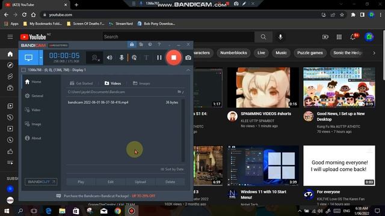Click the YouTube search magnifier button
The width and height of the screenshot is (385, 216).
coord(263,37)
